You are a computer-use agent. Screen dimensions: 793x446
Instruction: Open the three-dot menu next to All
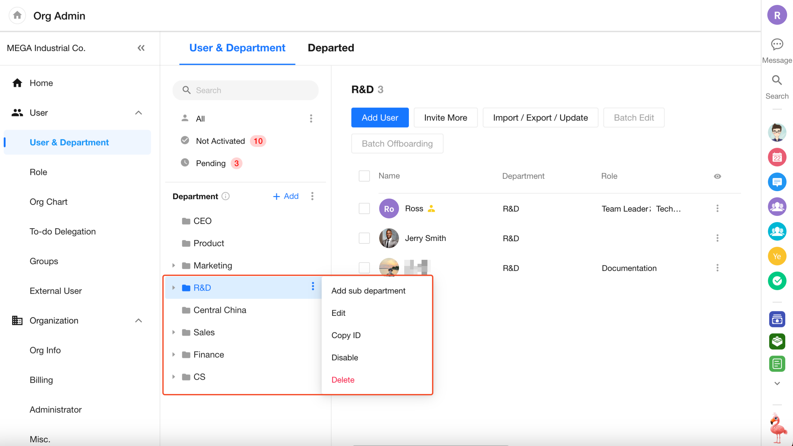(311, 118)
